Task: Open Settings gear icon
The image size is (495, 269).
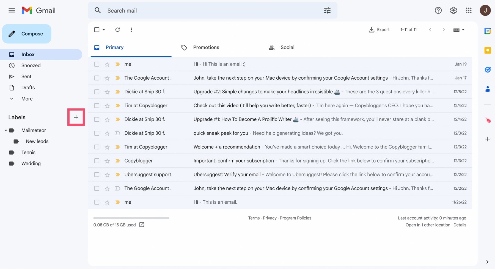Action: [x=453, y=10]
